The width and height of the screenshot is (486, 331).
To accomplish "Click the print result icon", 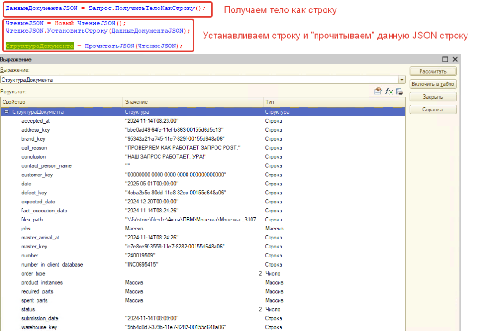I will 400,92.
